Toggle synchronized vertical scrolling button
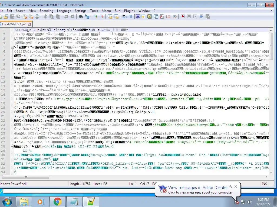 pyautogui.click(x=110, y=16)
